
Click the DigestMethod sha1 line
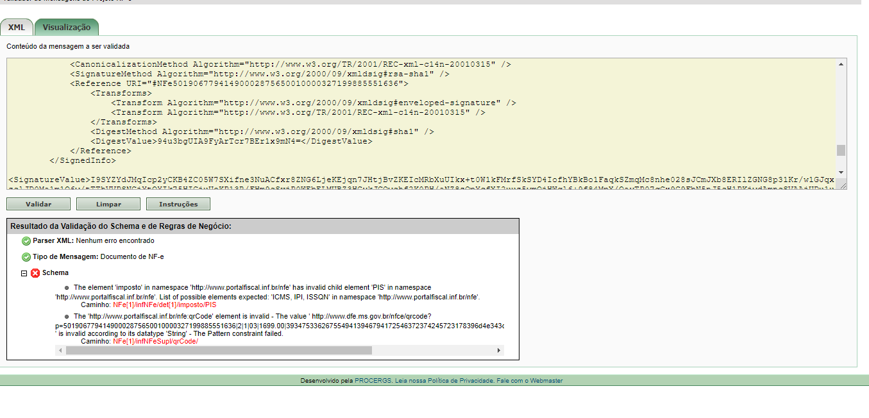pos(263,131)
